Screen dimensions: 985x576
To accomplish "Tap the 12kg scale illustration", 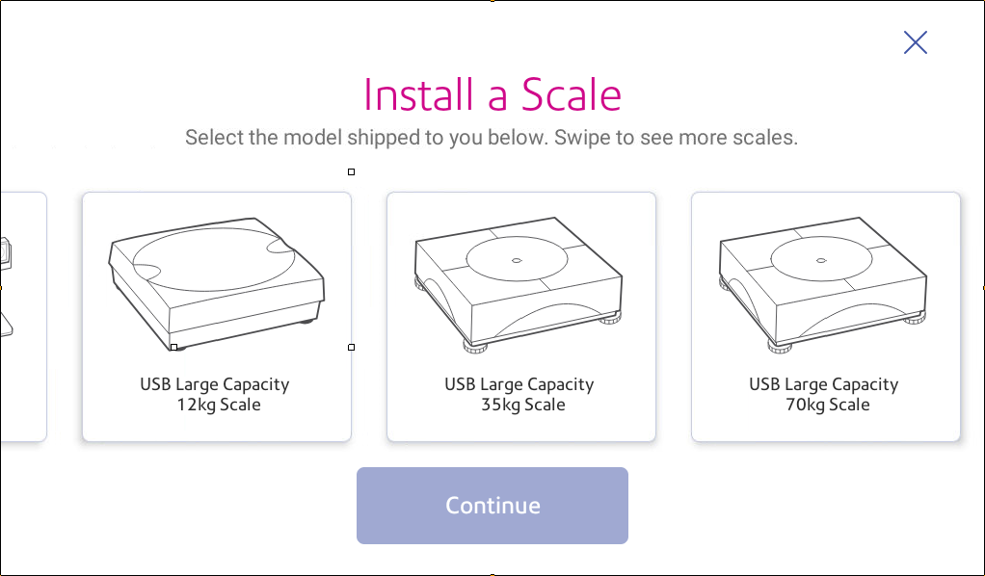I will [x=217, y=284].
